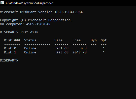Click the Disk 0 row label
The height and width of the screenshot is (99, 136).
click(x=10, y=48)
